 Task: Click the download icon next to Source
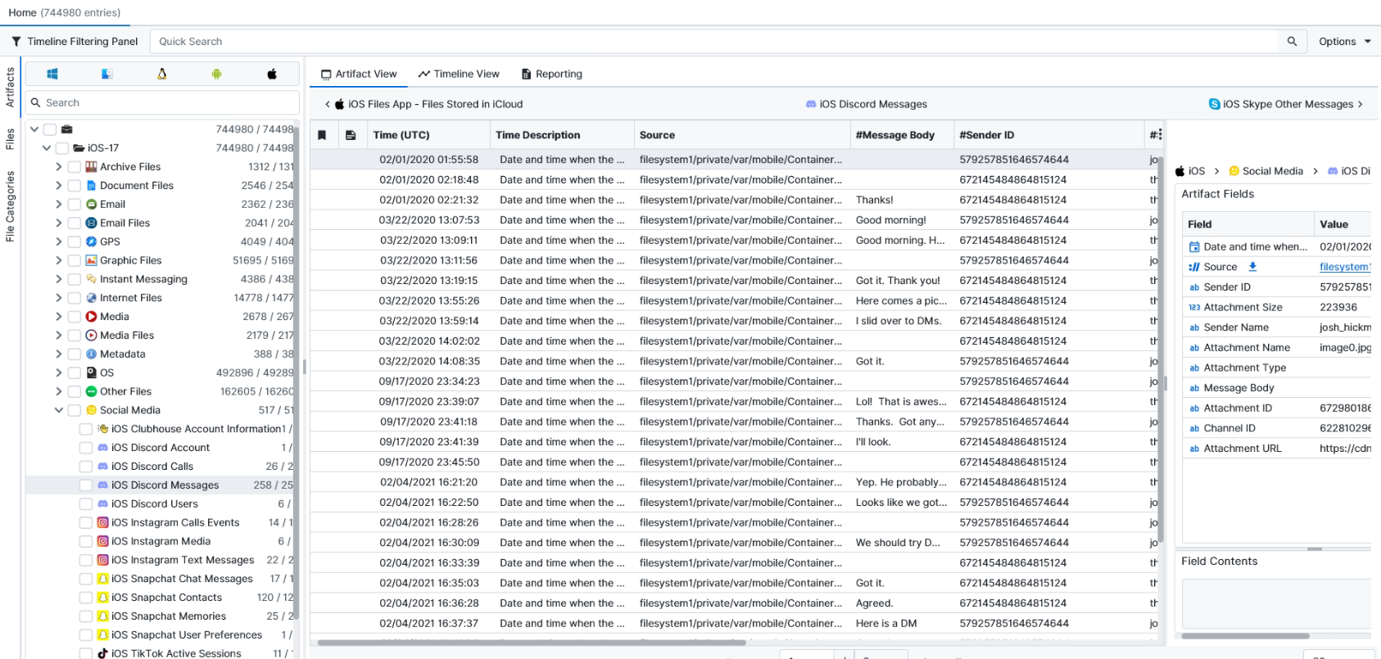tap(1252, 267)
